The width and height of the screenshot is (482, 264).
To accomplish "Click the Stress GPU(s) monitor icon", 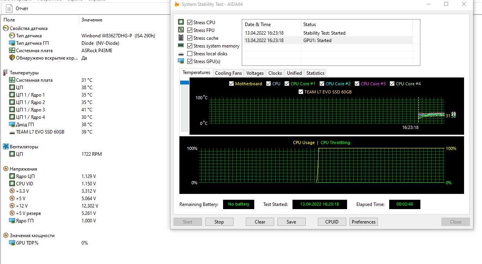I will pyautogui.click(x=181, y=61).
